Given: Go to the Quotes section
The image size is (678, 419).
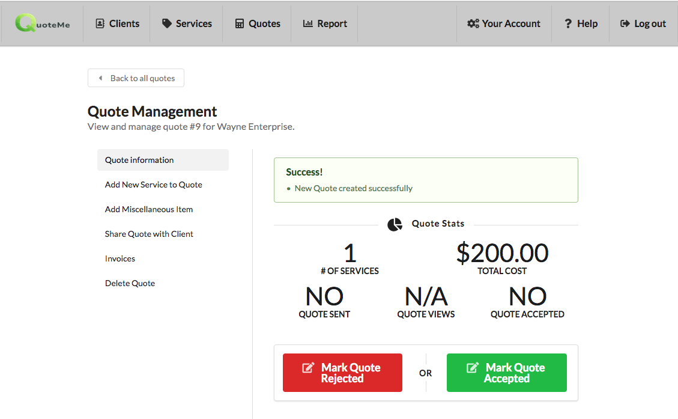Looking at the screenshot, I should [257, 23].
